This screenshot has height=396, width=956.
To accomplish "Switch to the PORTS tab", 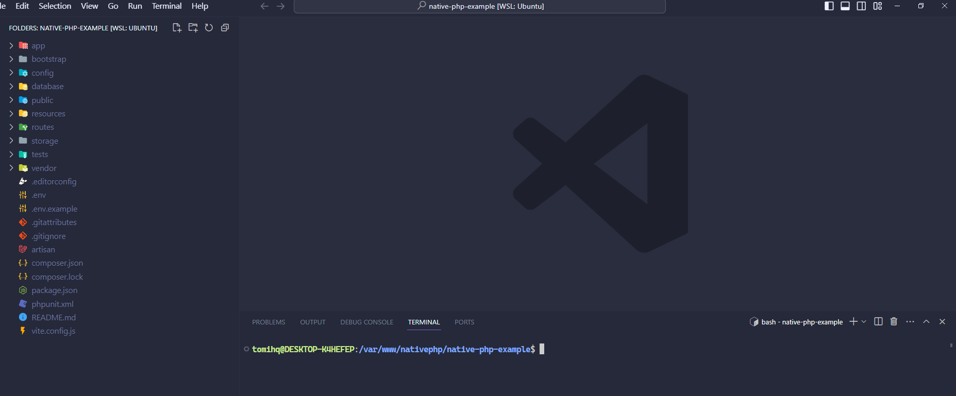I will tap(464, 322).
